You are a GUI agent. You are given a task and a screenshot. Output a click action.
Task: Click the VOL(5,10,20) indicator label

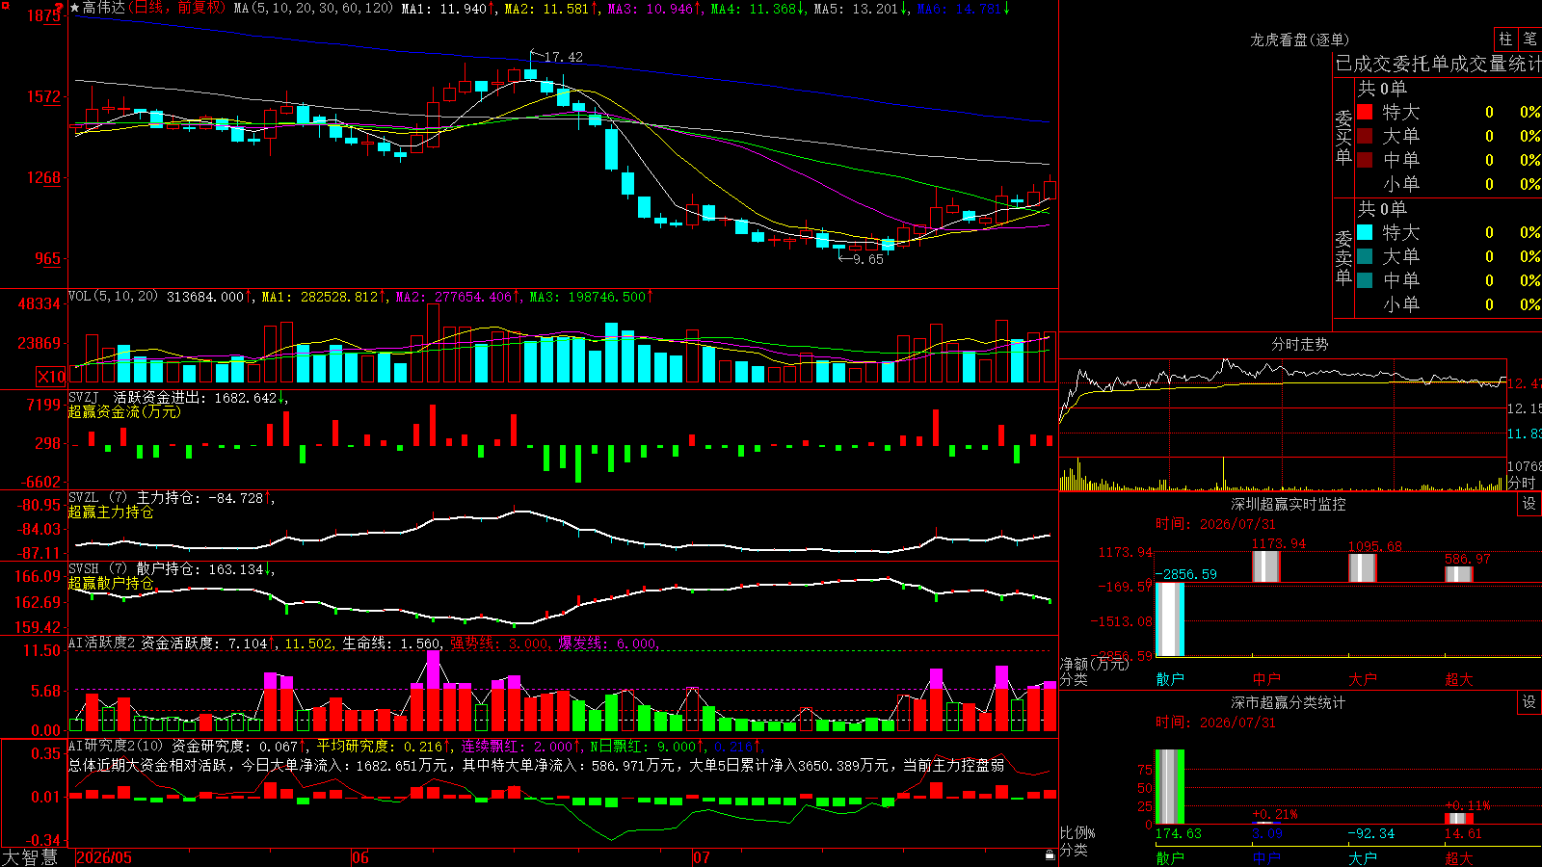pyautogui.click(x=114, y=297)
